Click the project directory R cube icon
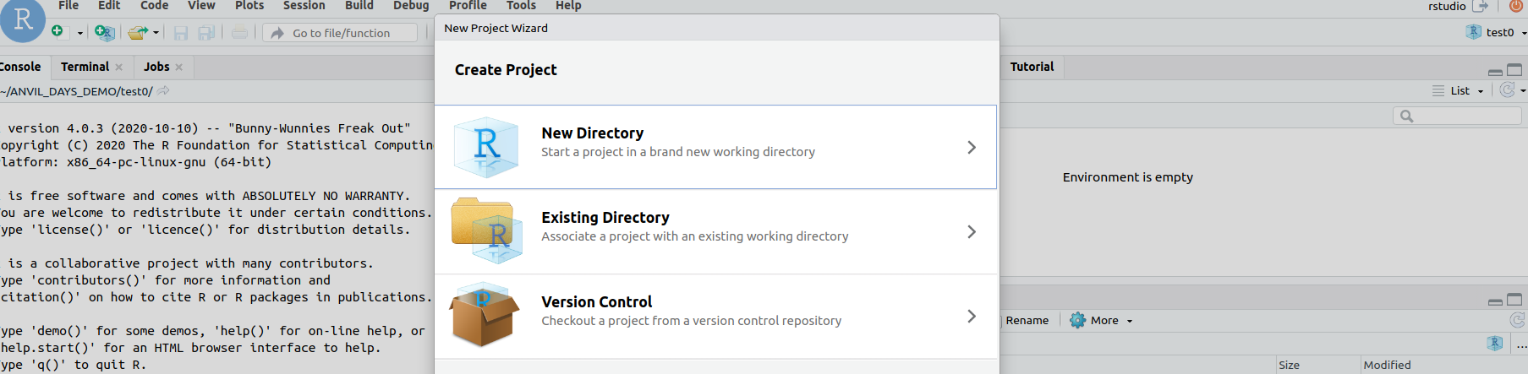1528x374 pixels. point(1495,343)
